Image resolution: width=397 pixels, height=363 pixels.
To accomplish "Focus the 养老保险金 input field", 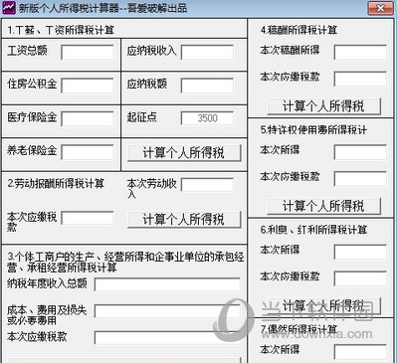I will 88,152.
